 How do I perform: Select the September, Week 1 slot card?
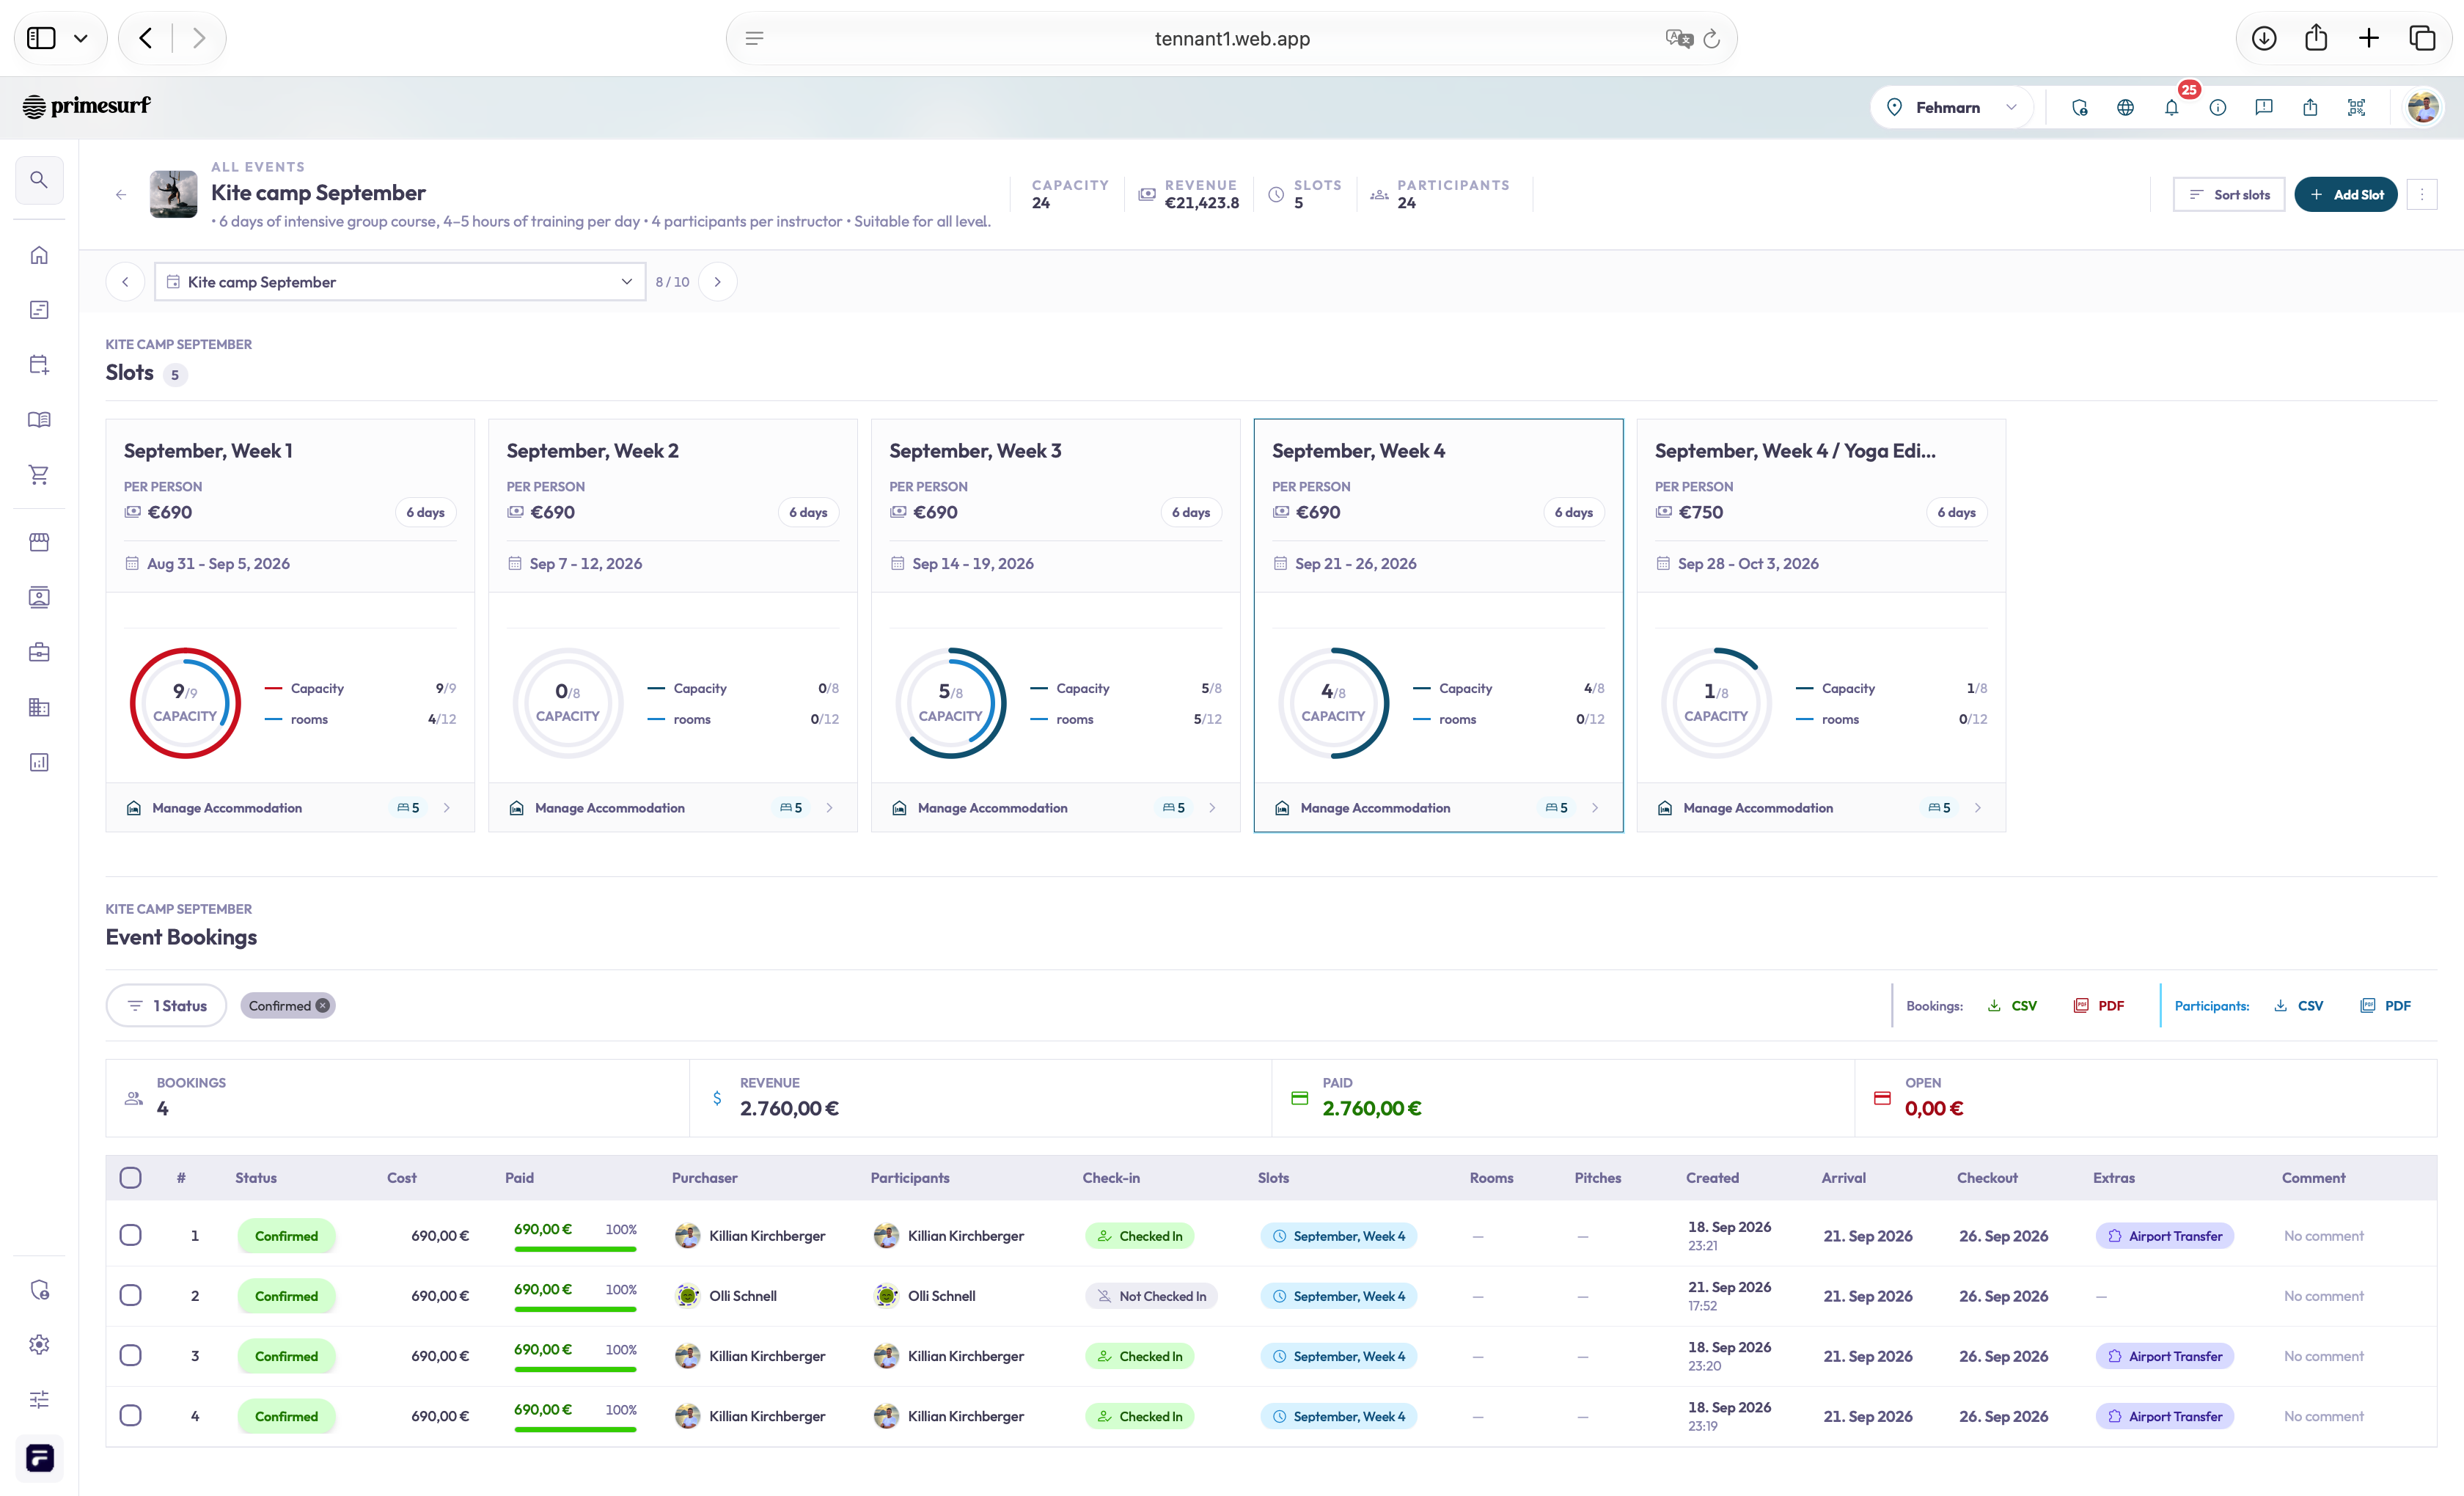point(290,625)
